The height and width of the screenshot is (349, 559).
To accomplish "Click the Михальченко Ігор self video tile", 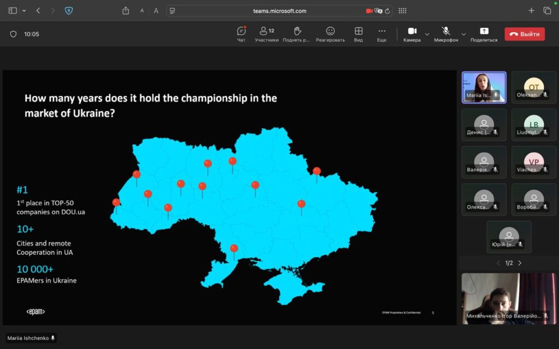I will click(509, 299).
